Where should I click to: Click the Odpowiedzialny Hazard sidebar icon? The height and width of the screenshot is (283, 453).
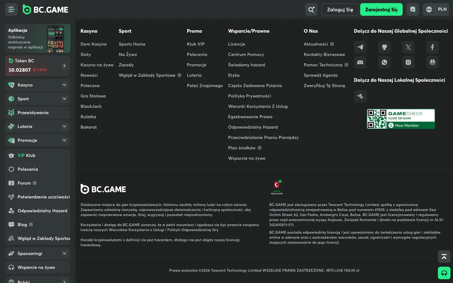(11, 211)
